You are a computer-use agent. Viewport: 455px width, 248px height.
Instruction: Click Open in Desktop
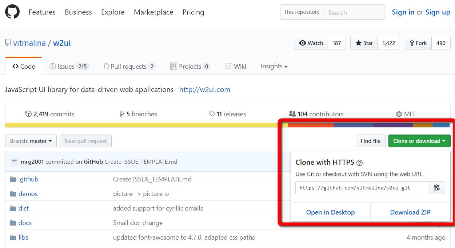point(331,212)
